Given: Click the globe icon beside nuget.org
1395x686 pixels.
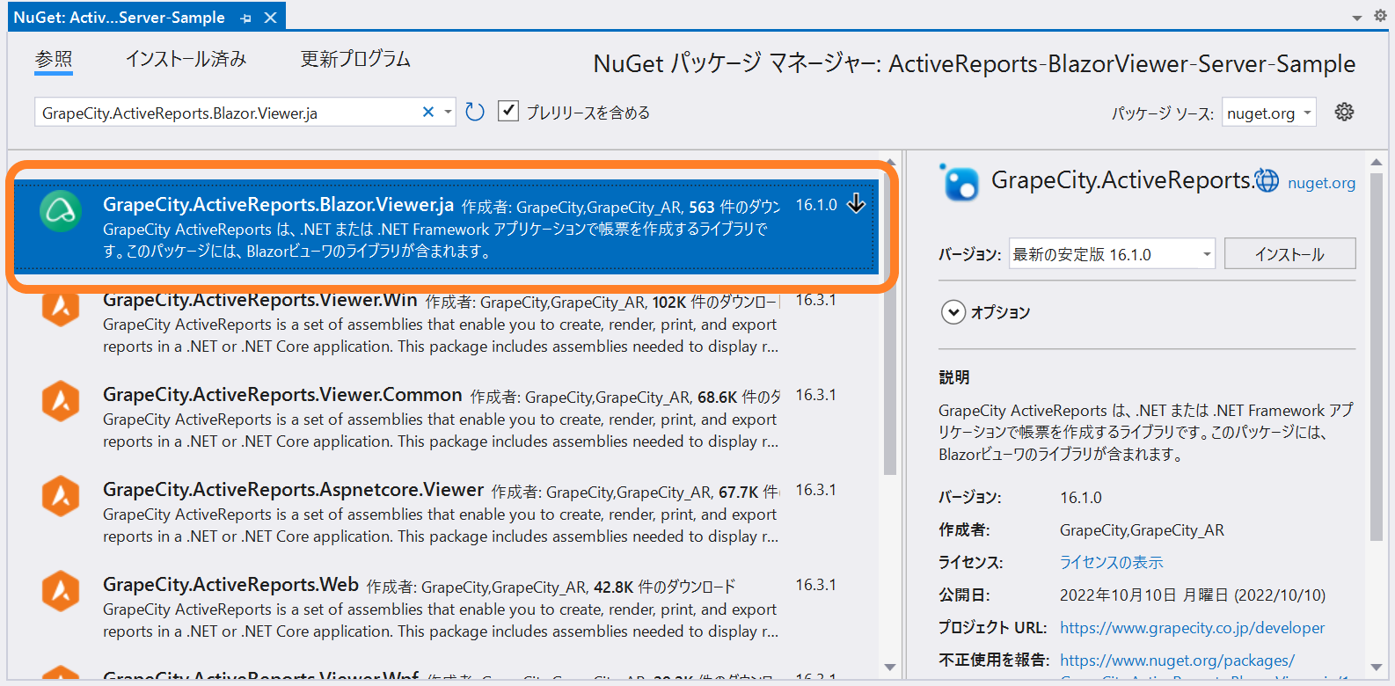Looking at the screenshot, I should coord(1267,180).
